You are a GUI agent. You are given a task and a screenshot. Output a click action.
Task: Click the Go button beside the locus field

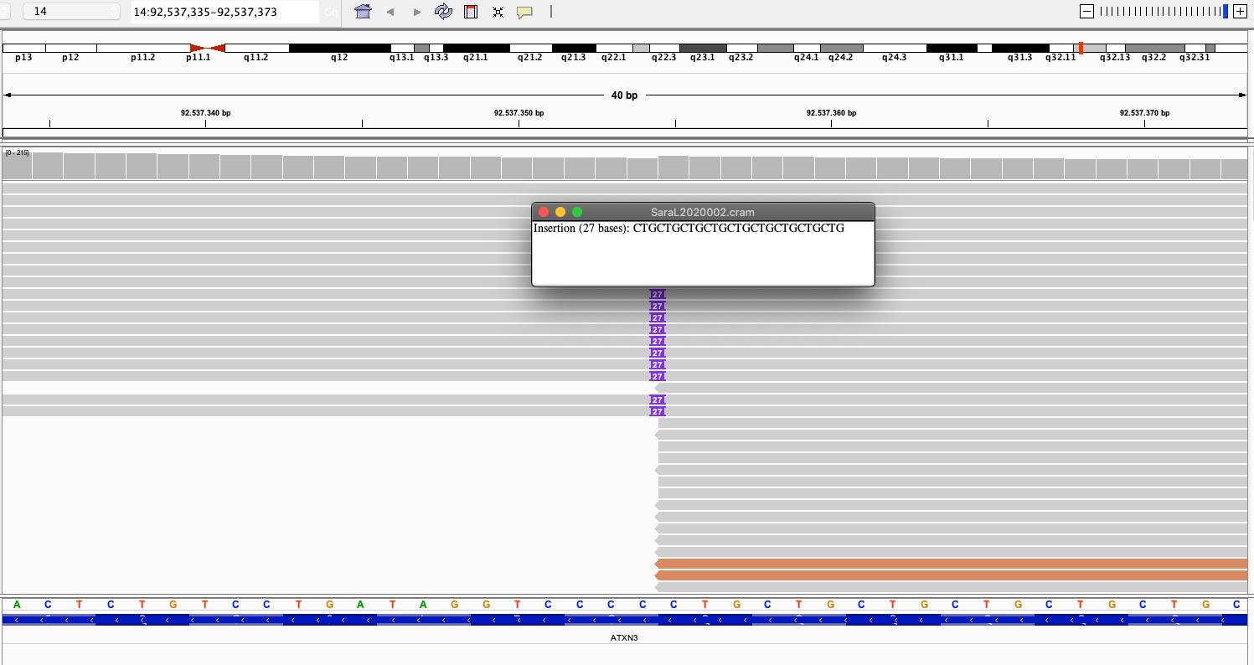tap(330, 13)
